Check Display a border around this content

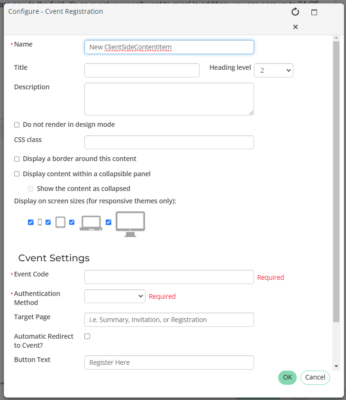click(x=17, y=159)
